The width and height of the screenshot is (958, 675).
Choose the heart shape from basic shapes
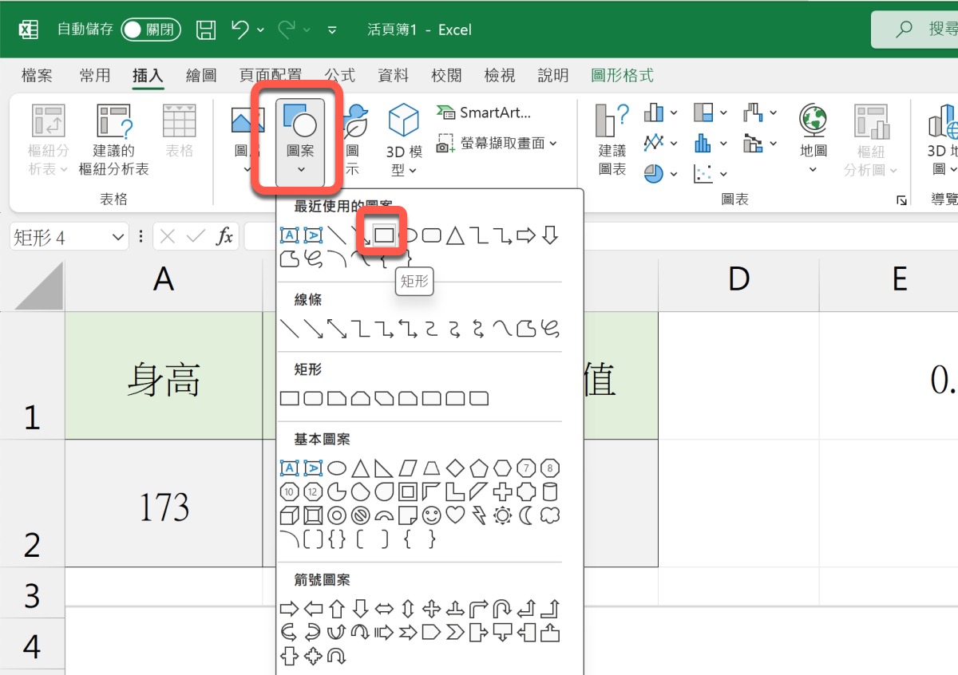coord(455,515)
